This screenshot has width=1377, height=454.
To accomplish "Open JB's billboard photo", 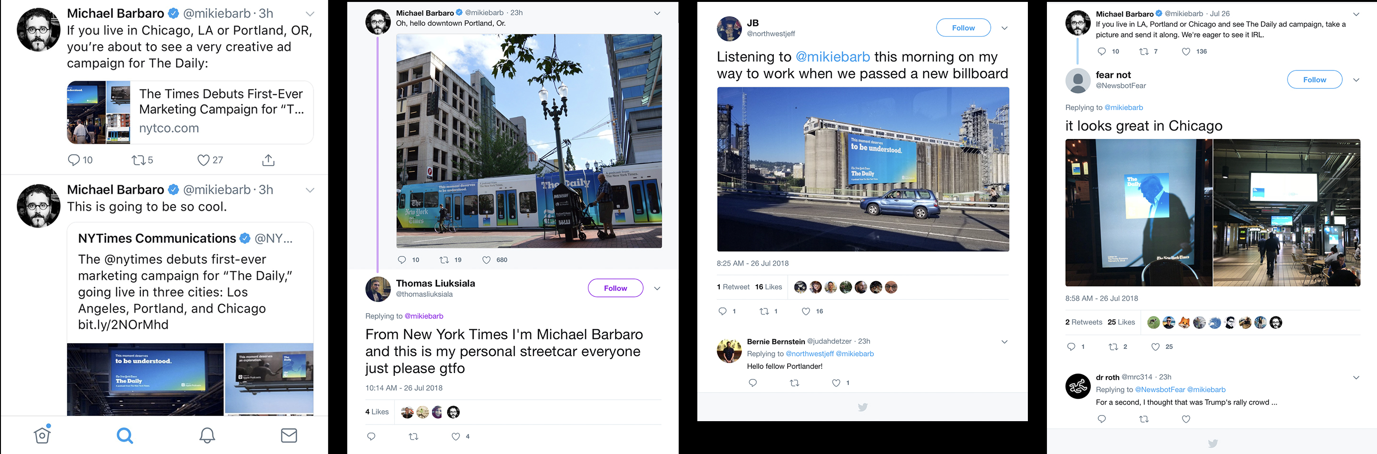I will point(863,169).
